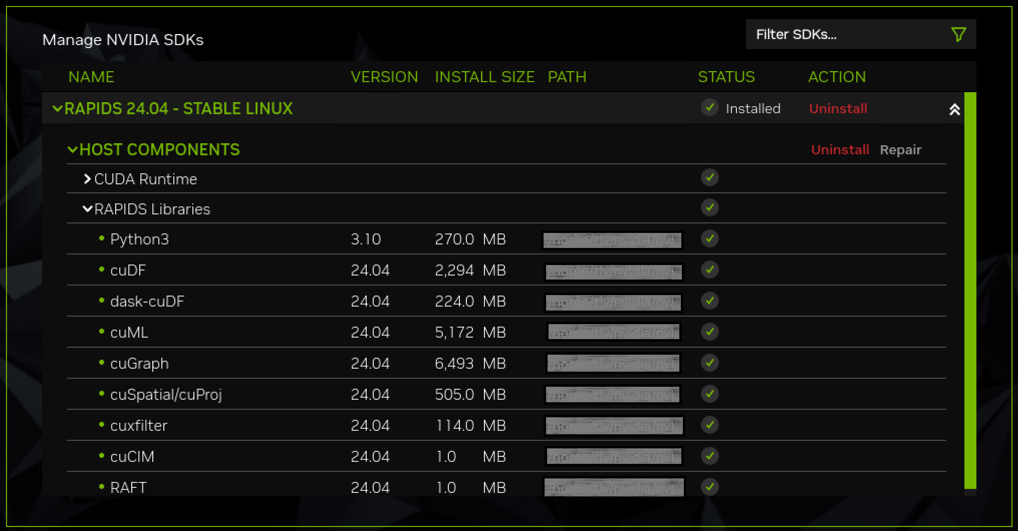The height and width of the screenshot is (531, 1018).
Task: Click the cuCIM status checkmark
Action: [710, 456]
